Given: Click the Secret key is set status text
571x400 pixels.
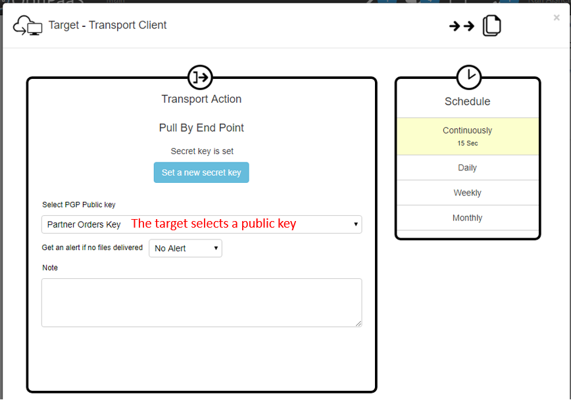Looking at the screenshot, I should coord(202,151).
